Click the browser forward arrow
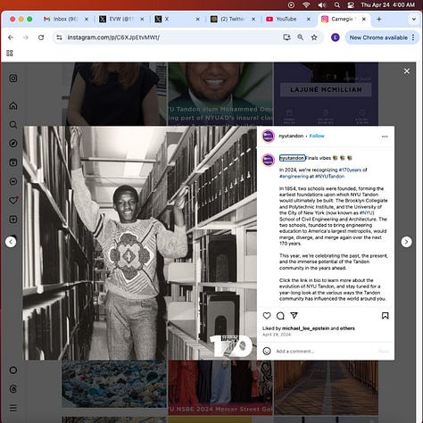Screen dimensions: 423x423 tap(26, 37)
